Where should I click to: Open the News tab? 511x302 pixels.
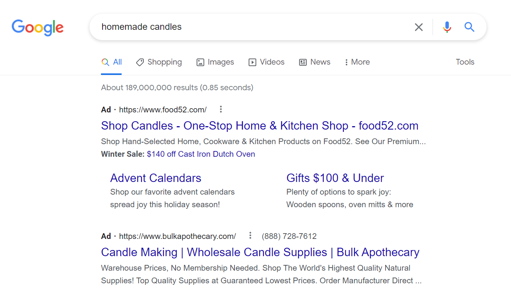coord(315,62)
